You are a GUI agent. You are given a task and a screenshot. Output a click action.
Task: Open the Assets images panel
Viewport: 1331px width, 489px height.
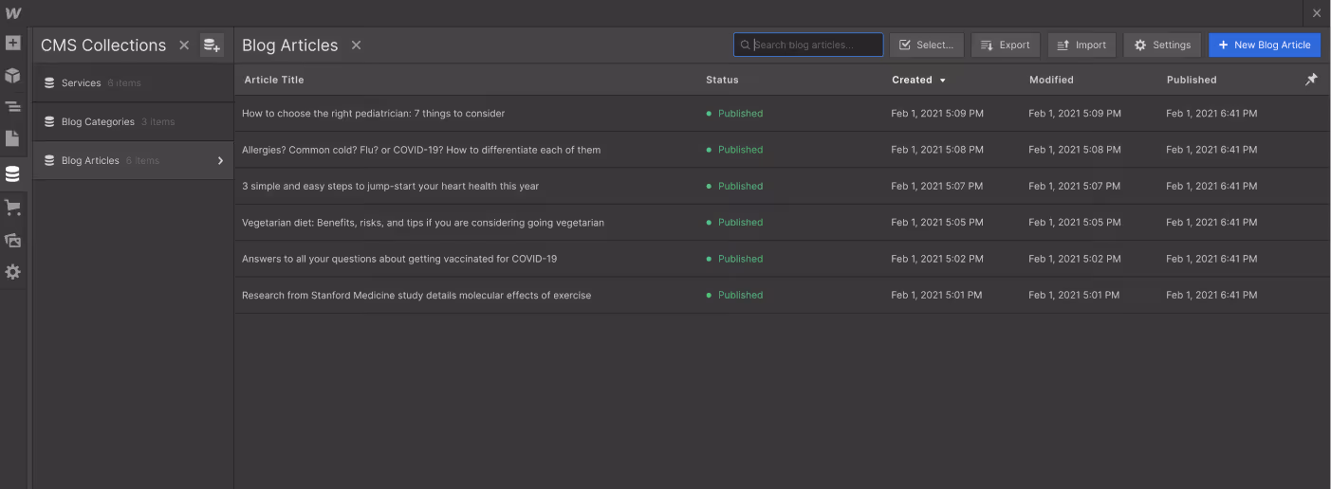(12, 240)
